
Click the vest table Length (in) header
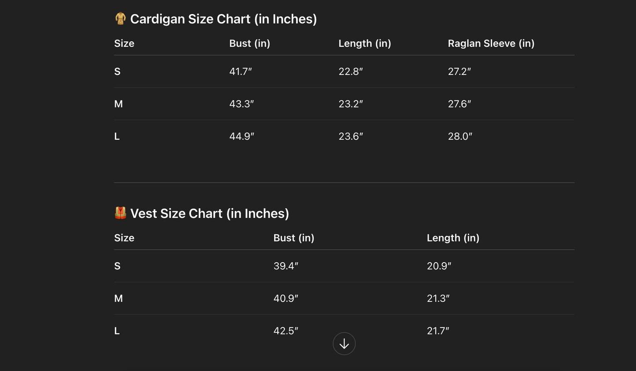(x=453, y=238)
